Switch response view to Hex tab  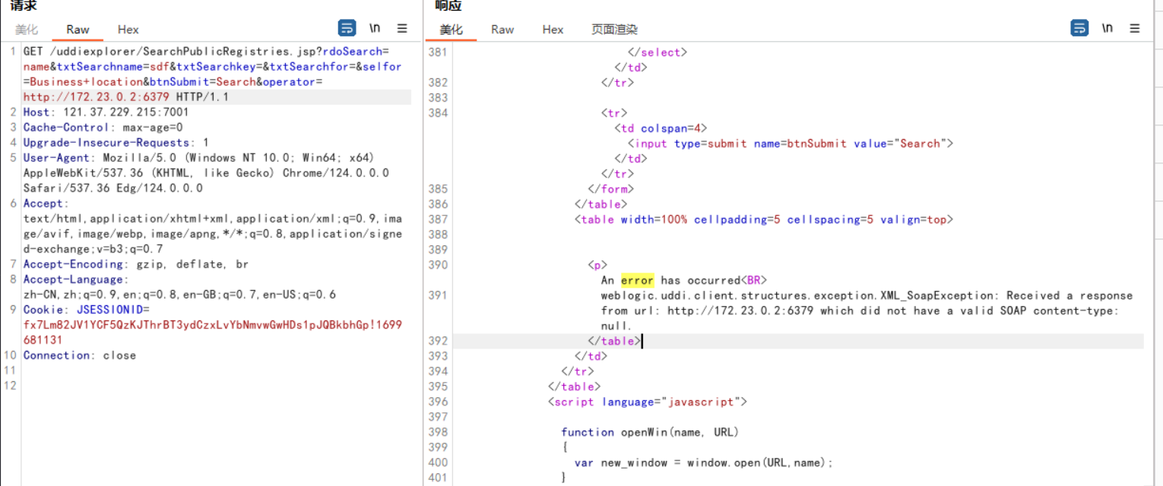click(x=553, y=30)
